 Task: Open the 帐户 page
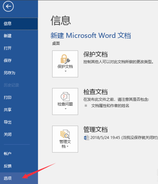[x=19, y=154]
